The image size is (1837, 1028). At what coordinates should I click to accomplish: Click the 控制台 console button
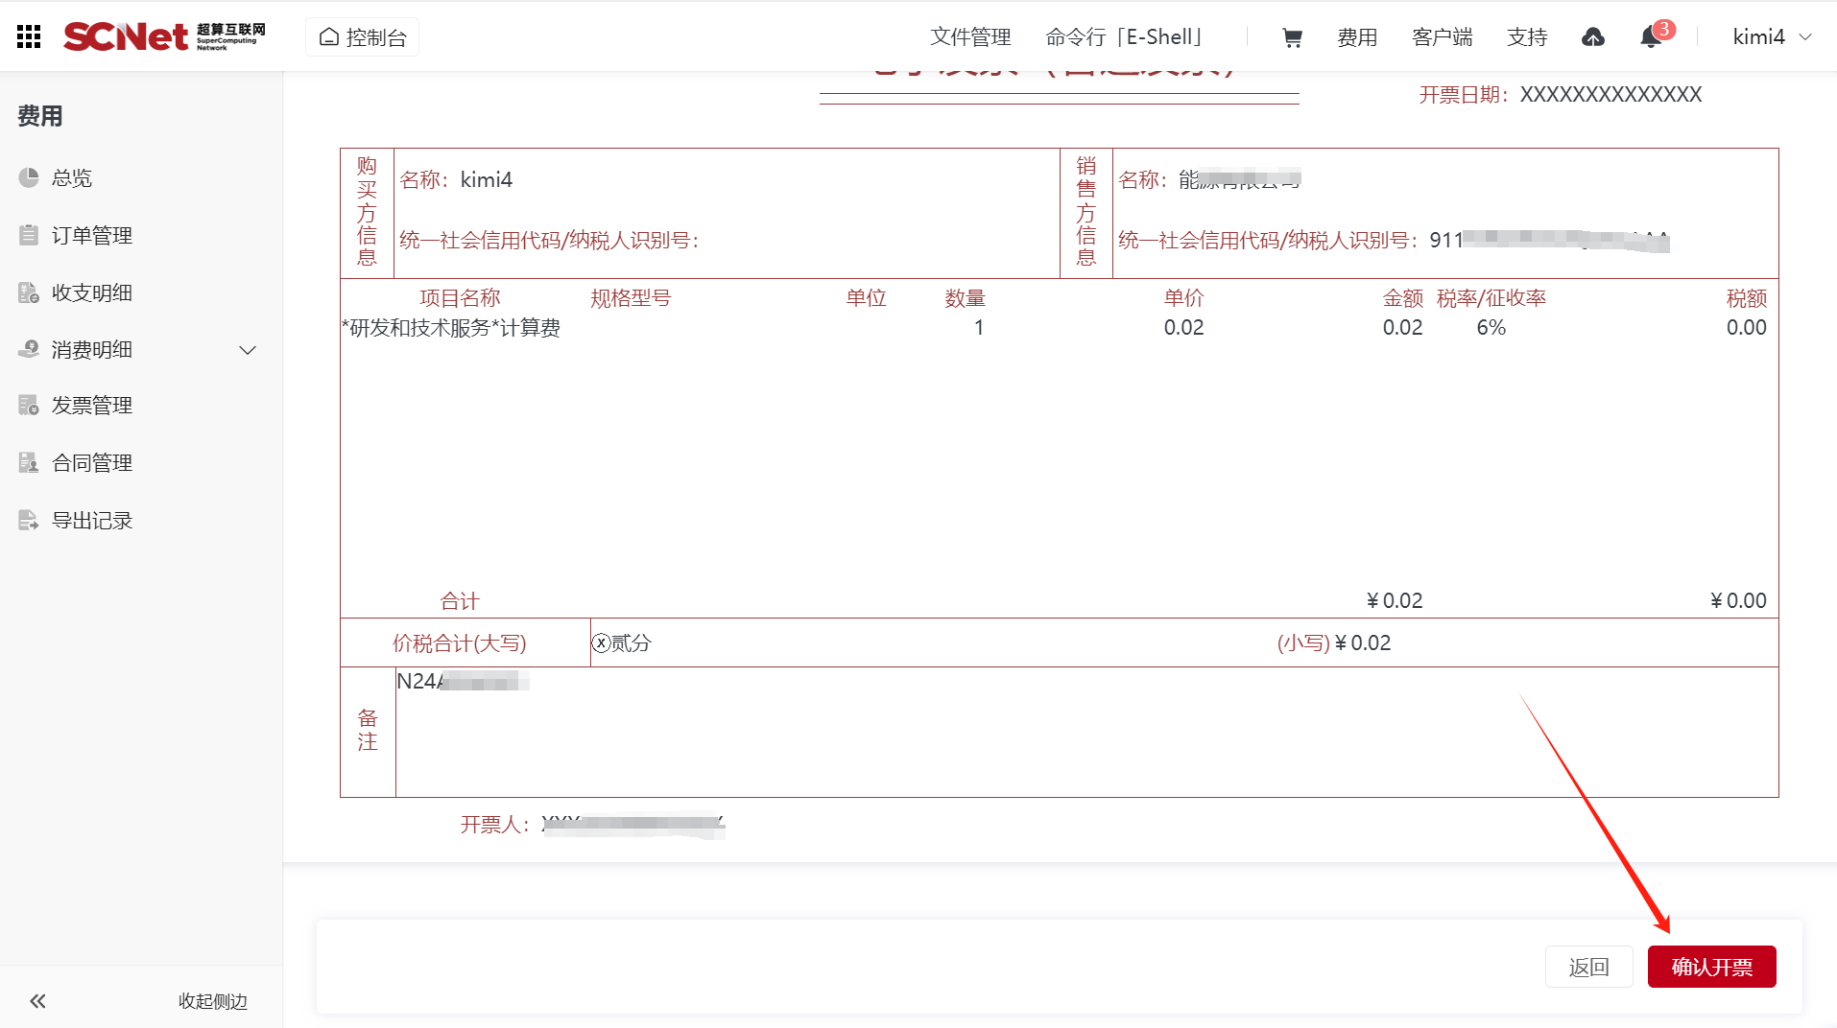tap(363, 37)
